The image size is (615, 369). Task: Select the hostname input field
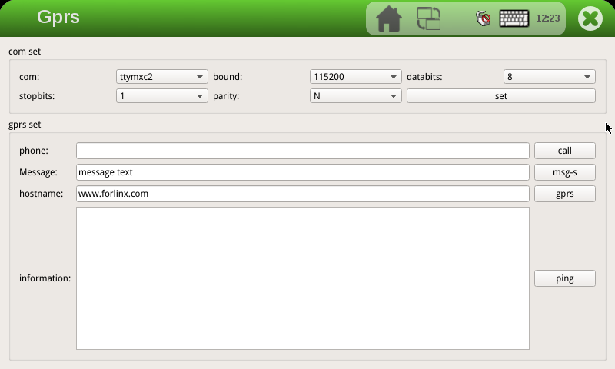(x=303, y=194)
